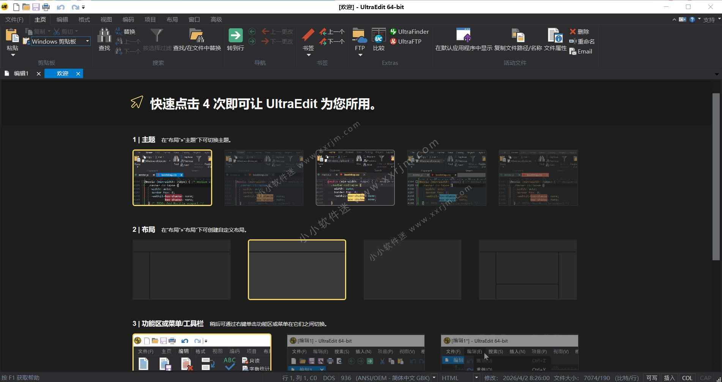Open the open-files list arrow at tab bar end
This screenshot has height=382, width=722.
click(717, 74)
